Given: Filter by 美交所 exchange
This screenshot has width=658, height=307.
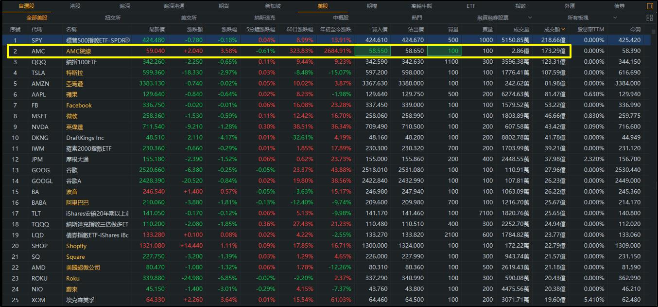Looking at the screenshot, I should pyautogui.click(x=189, y=18).
